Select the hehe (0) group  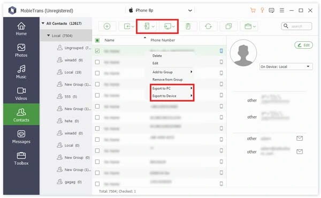[x=68, y=121]
